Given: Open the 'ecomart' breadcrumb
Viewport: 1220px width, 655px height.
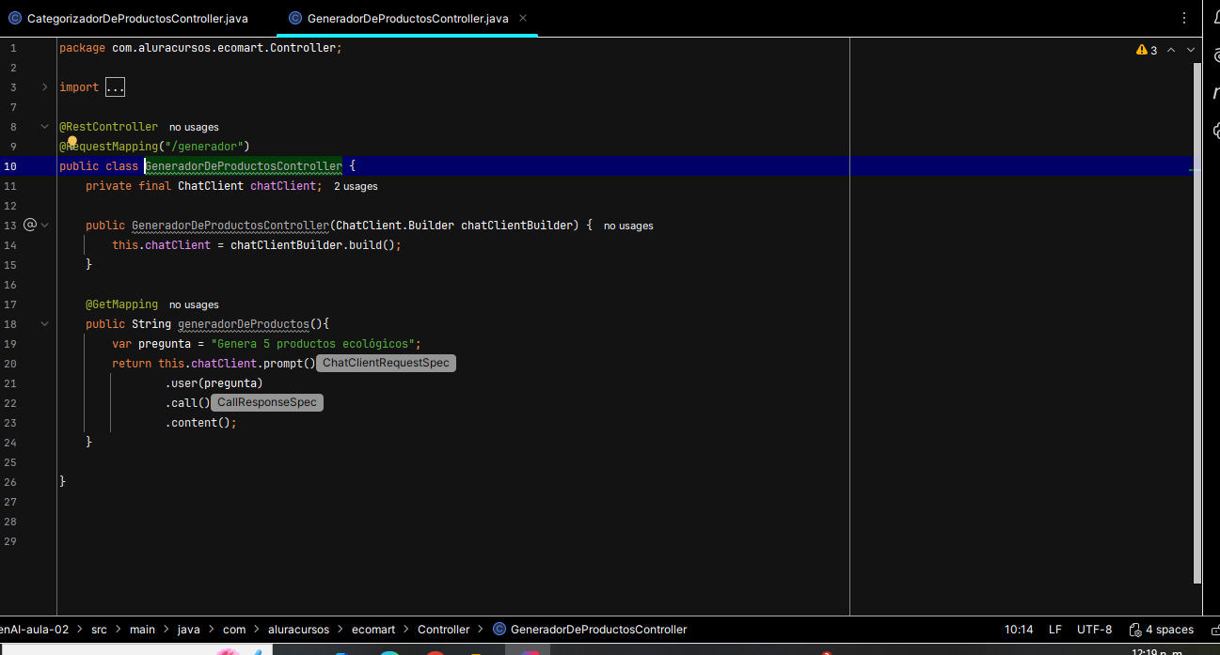Looking at the screenshot, I should (x=373, y=630).
